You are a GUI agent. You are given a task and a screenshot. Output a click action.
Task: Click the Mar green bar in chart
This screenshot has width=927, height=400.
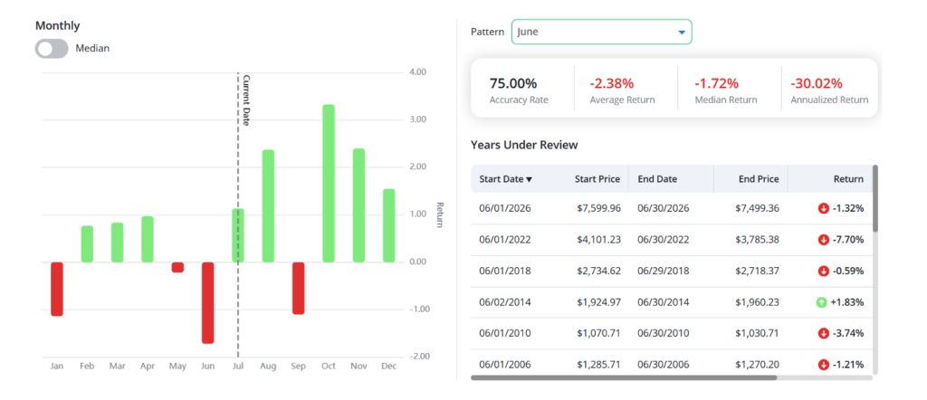(x=117, y=243)
